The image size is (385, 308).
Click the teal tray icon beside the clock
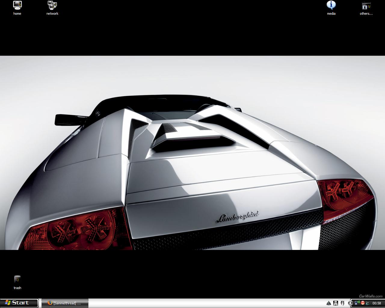pos(368,303)
